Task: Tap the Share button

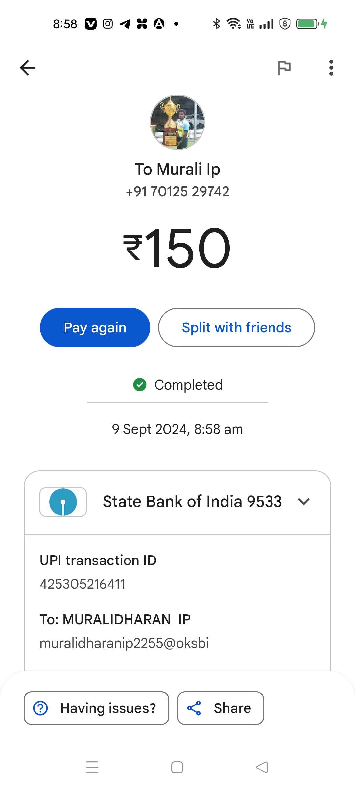Action: tap(221, 708)
